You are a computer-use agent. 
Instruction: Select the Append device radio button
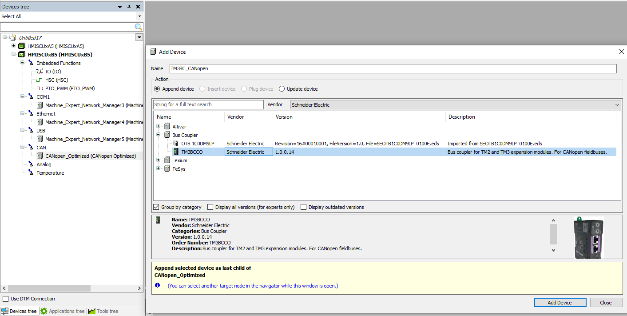(156, 89)
